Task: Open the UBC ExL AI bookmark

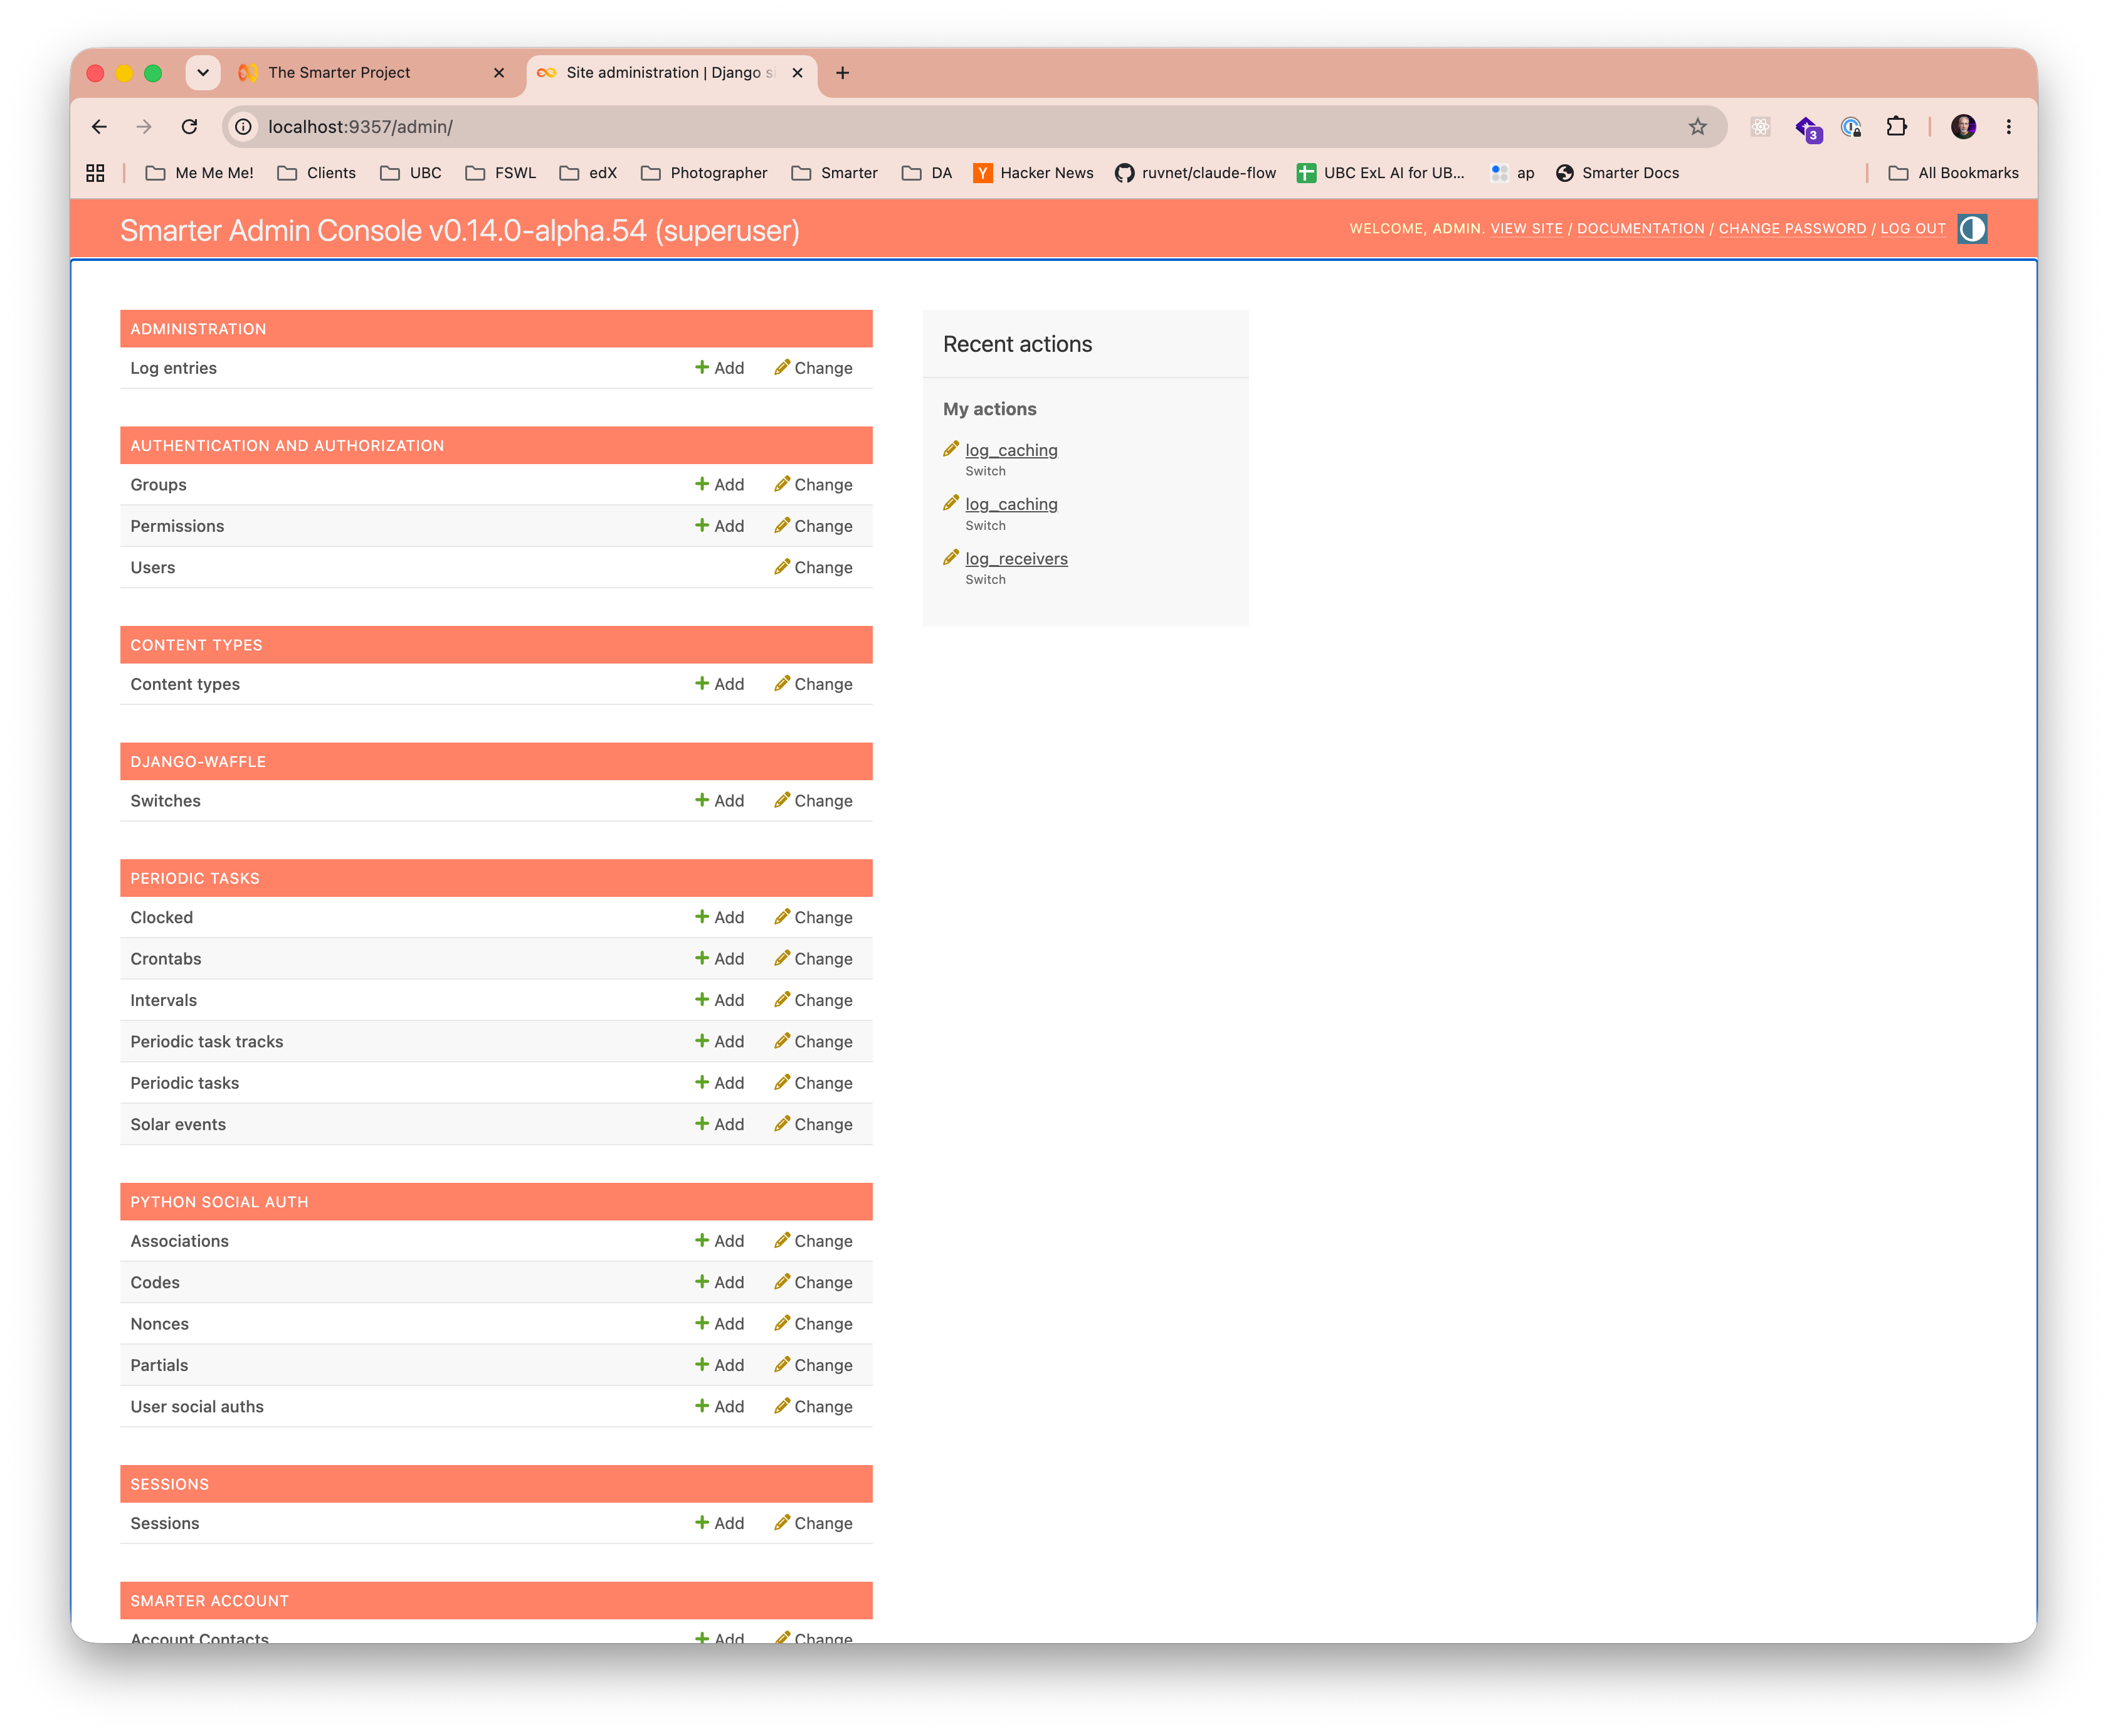Action: pos(1380,173)
